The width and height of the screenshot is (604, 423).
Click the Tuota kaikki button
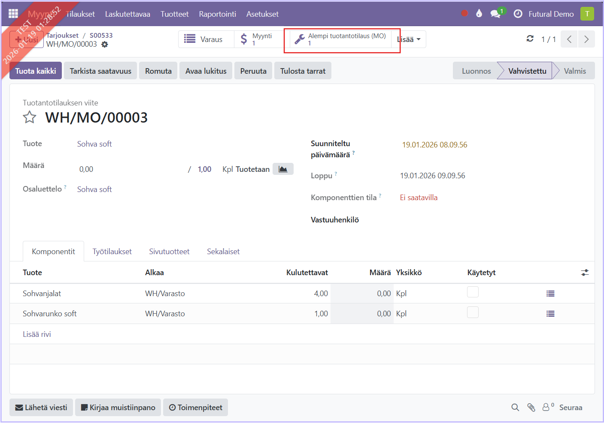[x=36, y=71]
